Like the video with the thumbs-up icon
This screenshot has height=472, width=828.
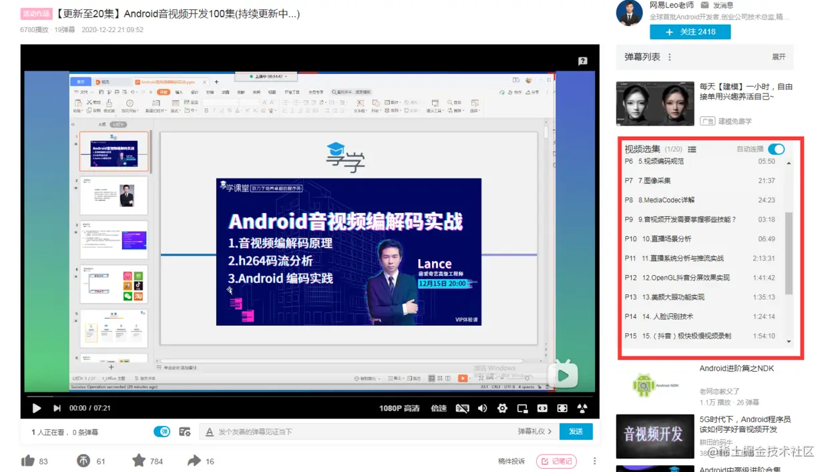[x=27, y=461]
